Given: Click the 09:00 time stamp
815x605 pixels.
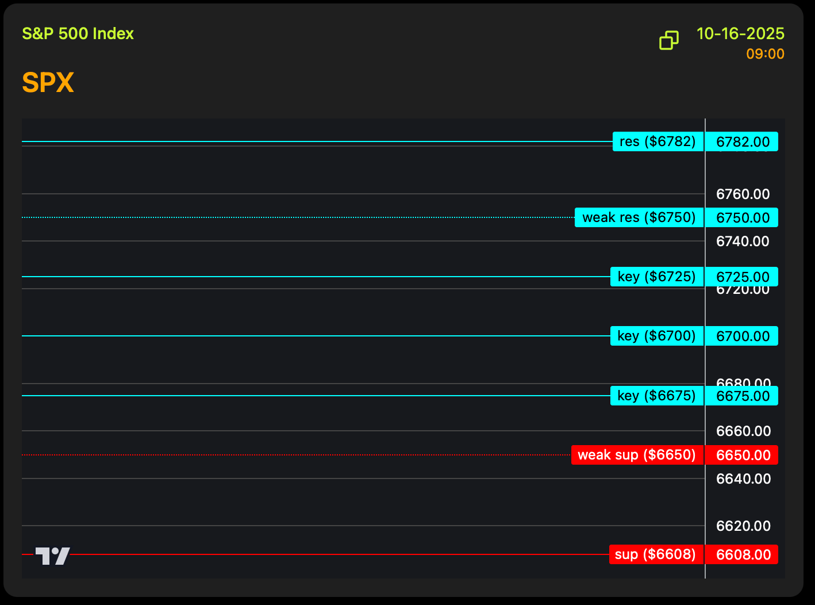Looking at the screenshot, I should pos(765,54).
